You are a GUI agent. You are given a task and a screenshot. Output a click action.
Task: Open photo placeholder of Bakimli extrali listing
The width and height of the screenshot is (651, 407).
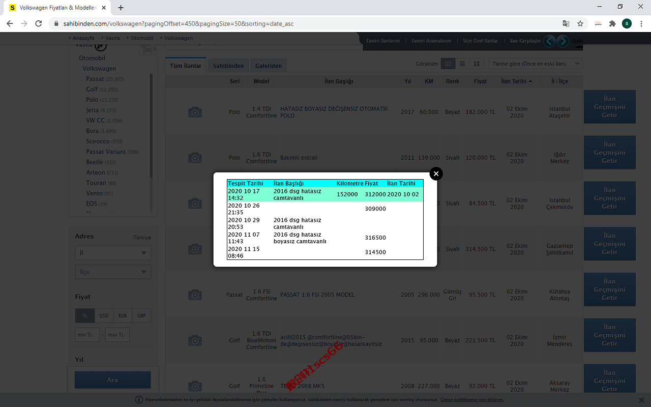click(x=195, y=158)
